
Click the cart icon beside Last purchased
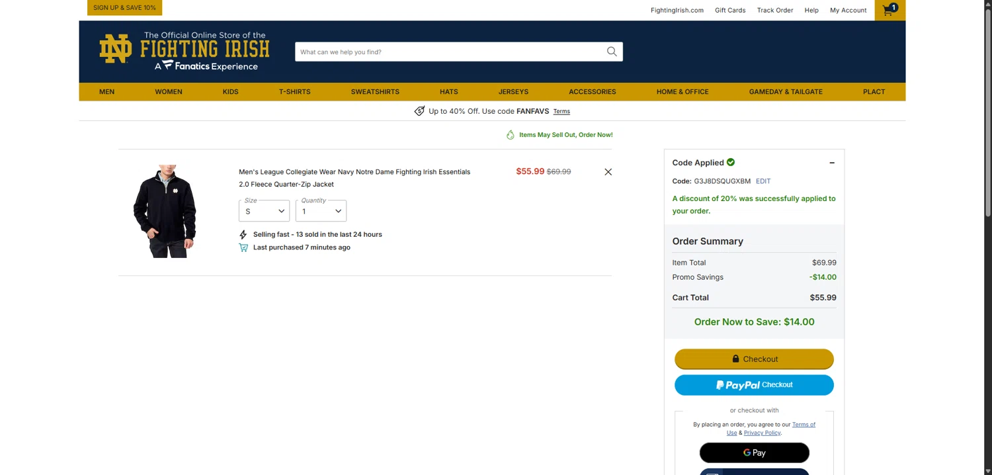pyautogui.click(x=243, y=247)
